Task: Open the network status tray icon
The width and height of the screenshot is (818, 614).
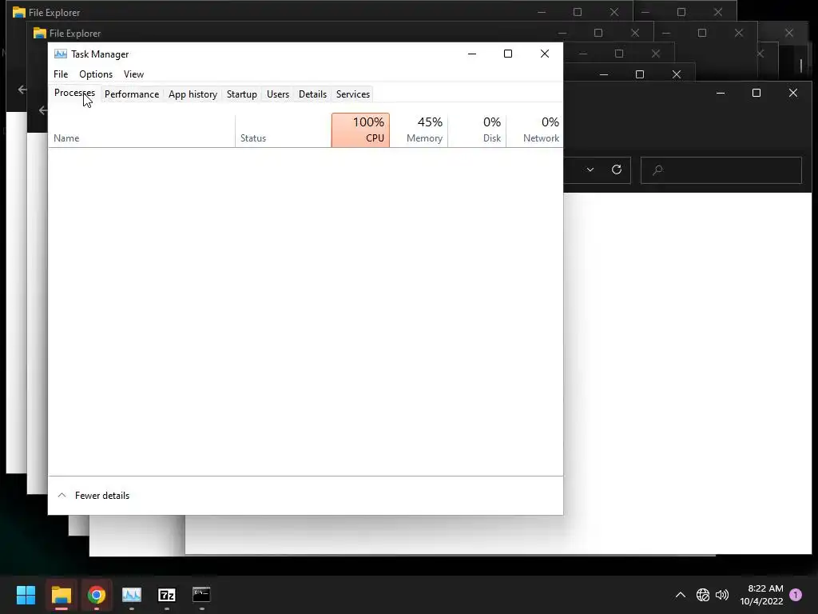Action: point(703,595)
